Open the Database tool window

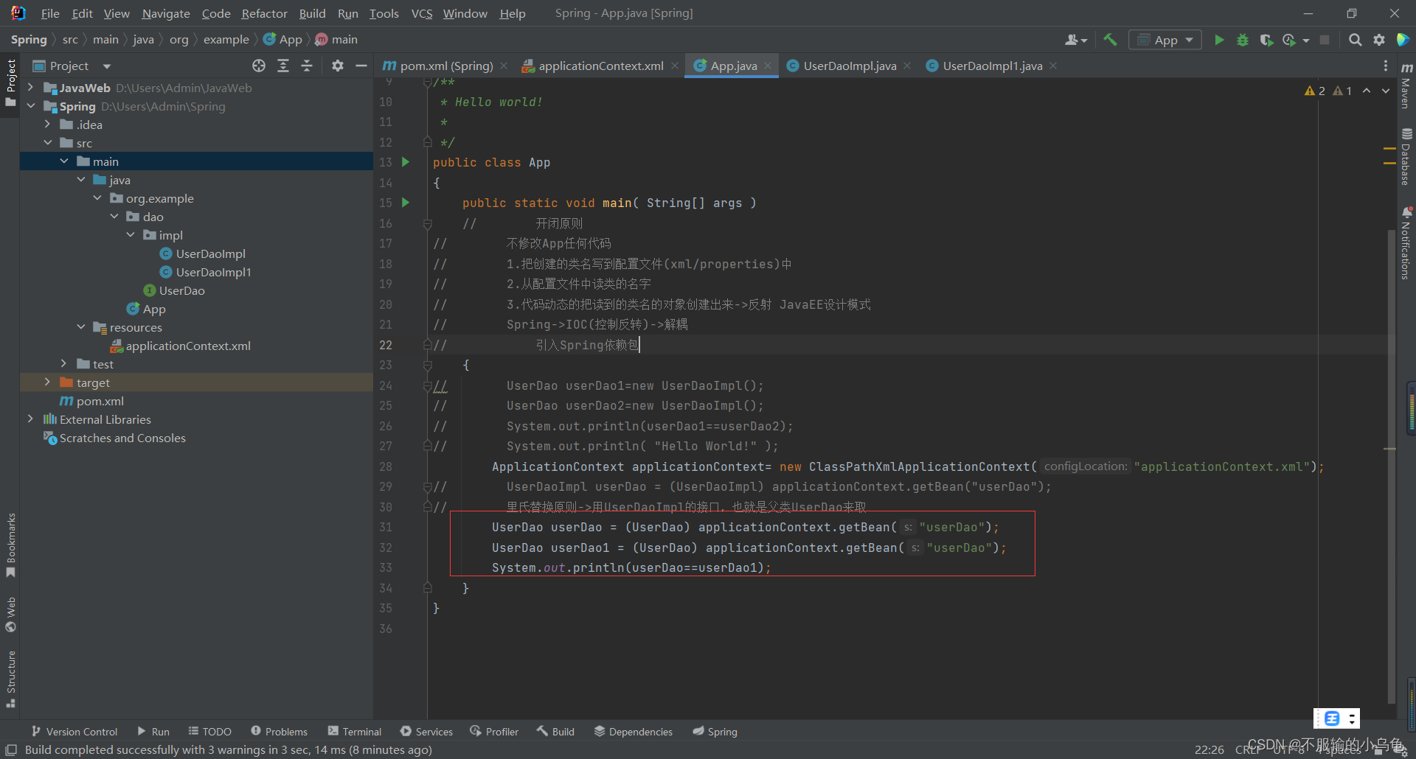[1406, 156]
